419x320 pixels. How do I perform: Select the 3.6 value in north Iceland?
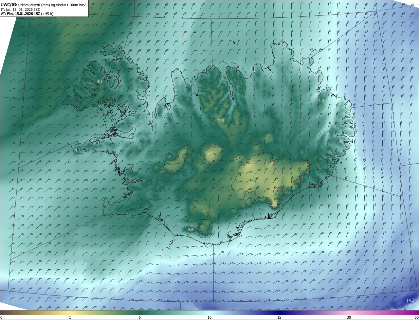coord(221,121)
